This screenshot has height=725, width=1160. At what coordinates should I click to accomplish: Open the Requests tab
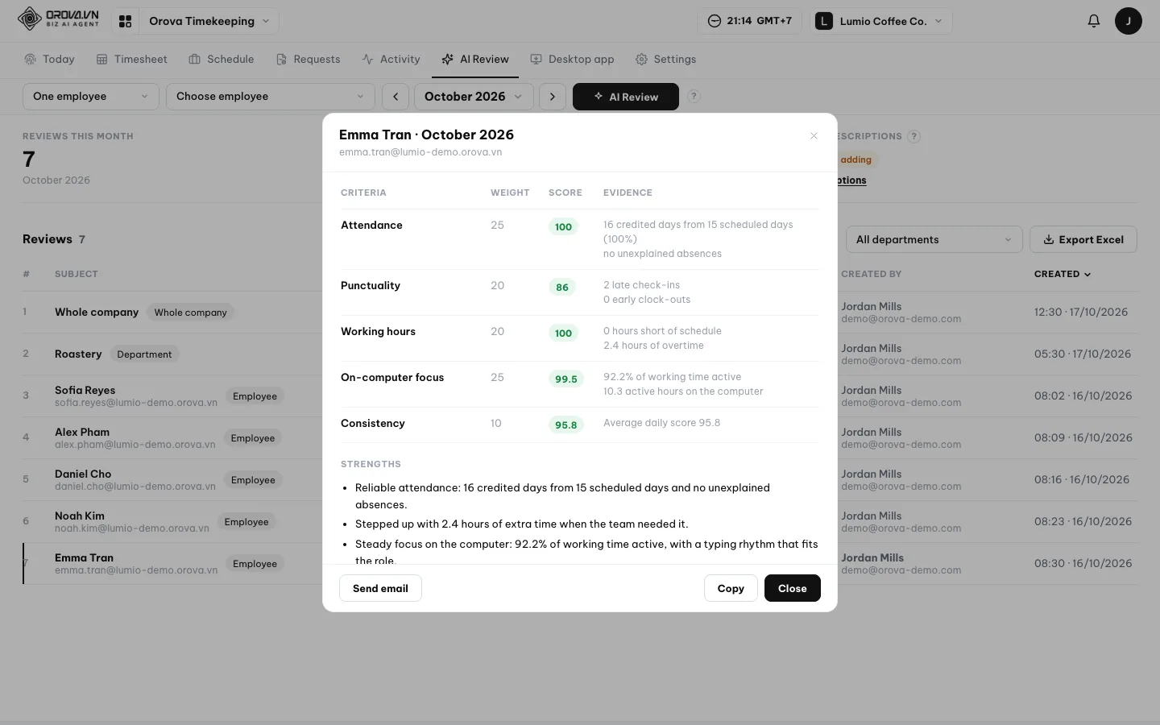coord(308,59)
